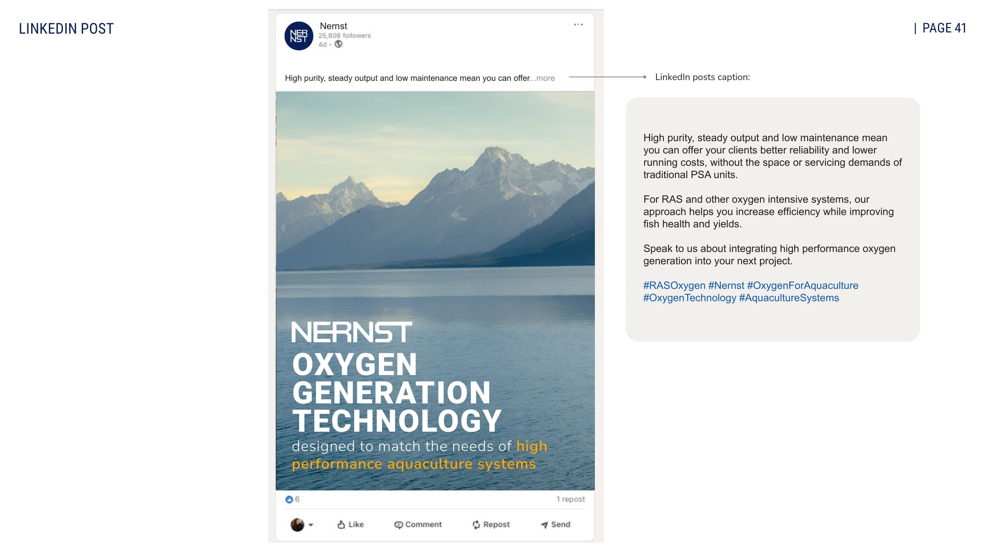Screen dimensions: 986x554
Task: Click the #OxygenForAquaculture hashtag
Action: click(803, 286)
